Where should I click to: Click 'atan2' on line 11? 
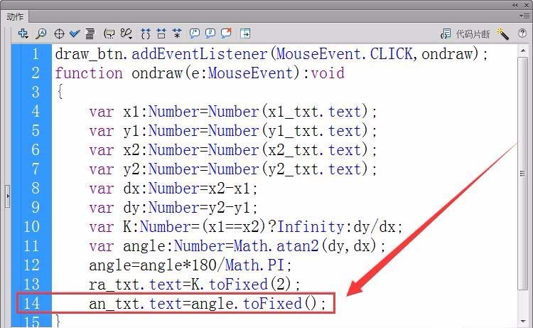tap(298, 246)
